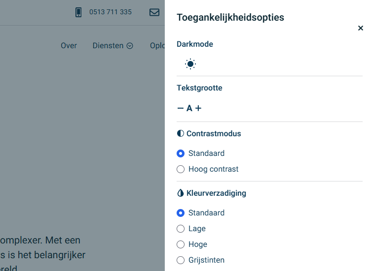Decrease text size with minus icon
The image size is (372, 271).
point(181,108)
